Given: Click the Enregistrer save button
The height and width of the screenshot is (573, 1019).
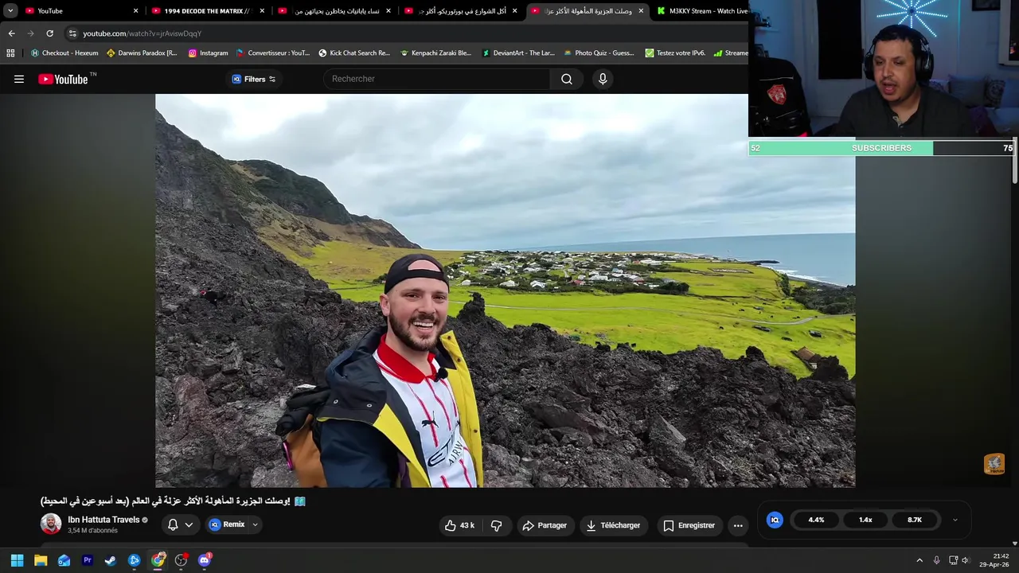Looking at the screenshot, I should coord(689,525).
